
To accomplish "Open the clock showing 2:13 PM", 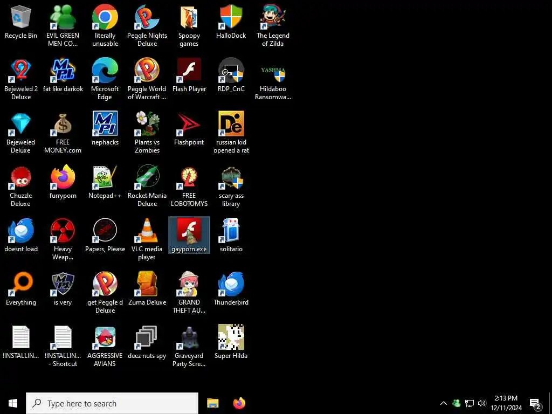I will [x=506, y=403].
